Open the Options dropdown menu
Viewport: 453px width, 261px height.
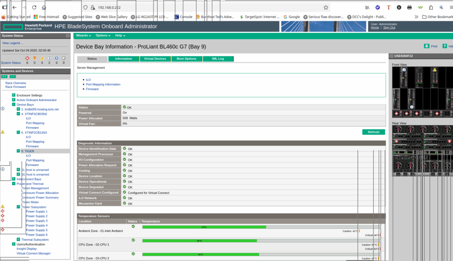tap(103, 35)
